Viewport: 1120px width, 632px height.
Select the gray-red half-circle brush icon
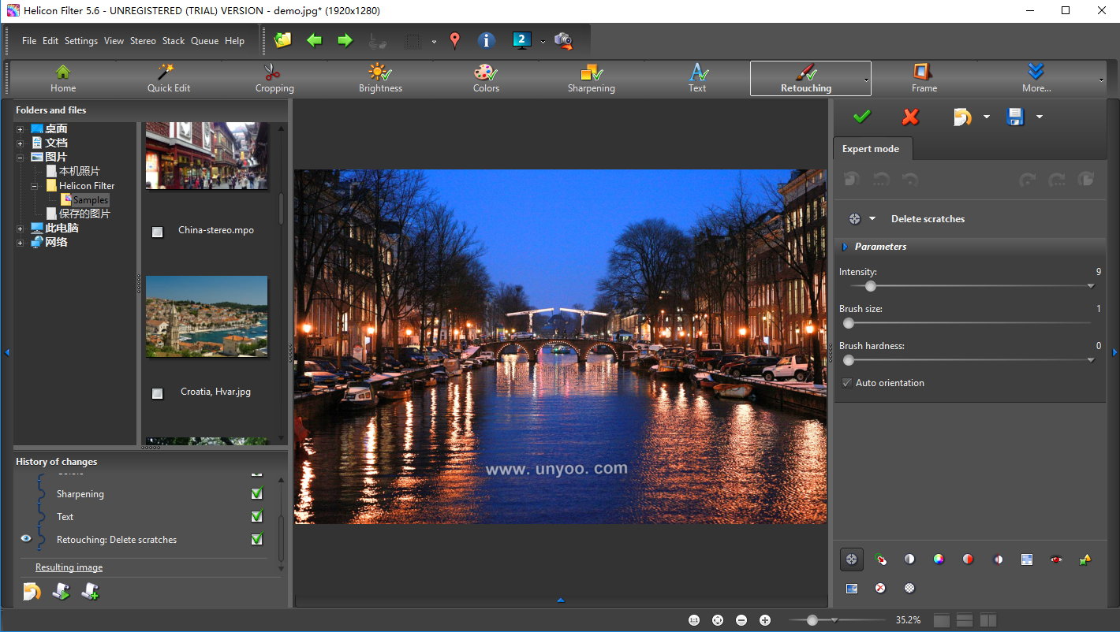click(x=968, y=560)
